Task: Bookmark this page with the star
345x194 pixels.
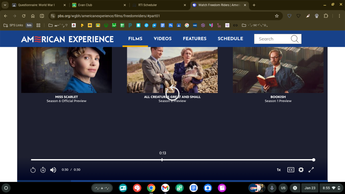Action: coord(277,16)
